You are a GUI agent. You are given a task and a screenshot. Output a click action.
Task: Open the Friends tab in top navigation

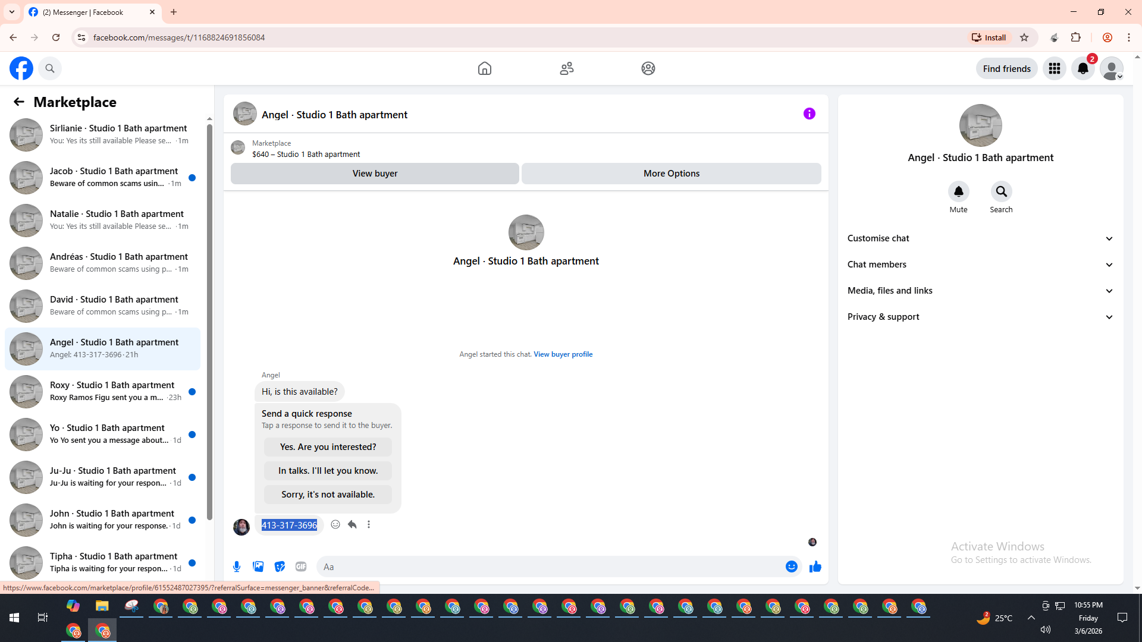pos(566,68)
